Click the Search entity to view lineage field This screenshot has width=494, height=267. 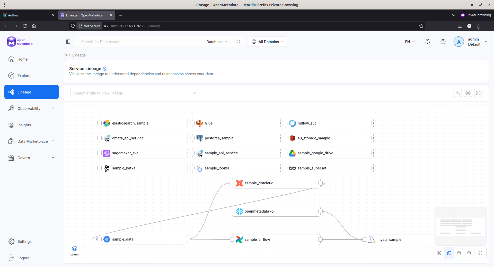point(134,93)
